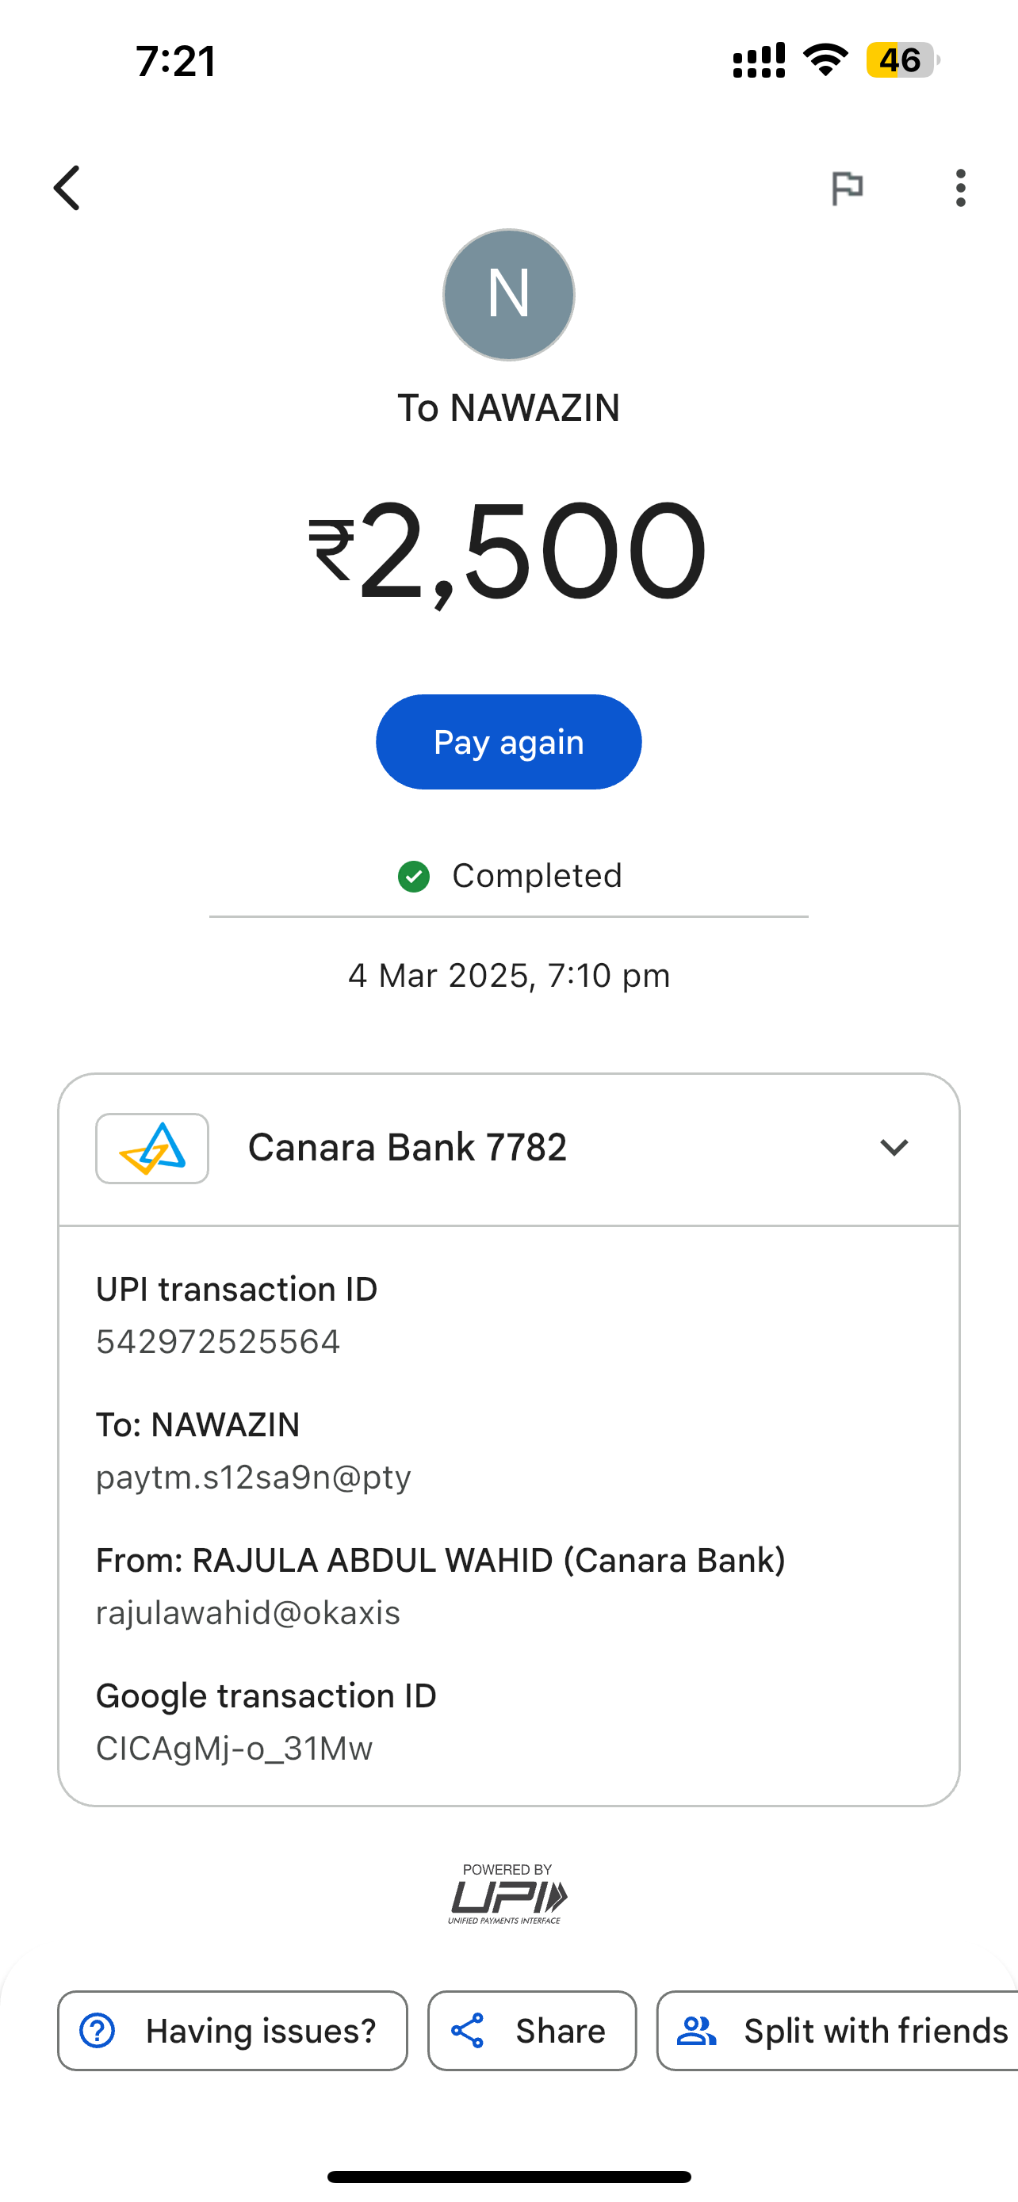Tap the UPI transaction ID number
Image resolution: width=1018 pixels, height=2202 pixels.
[218, 1342]
